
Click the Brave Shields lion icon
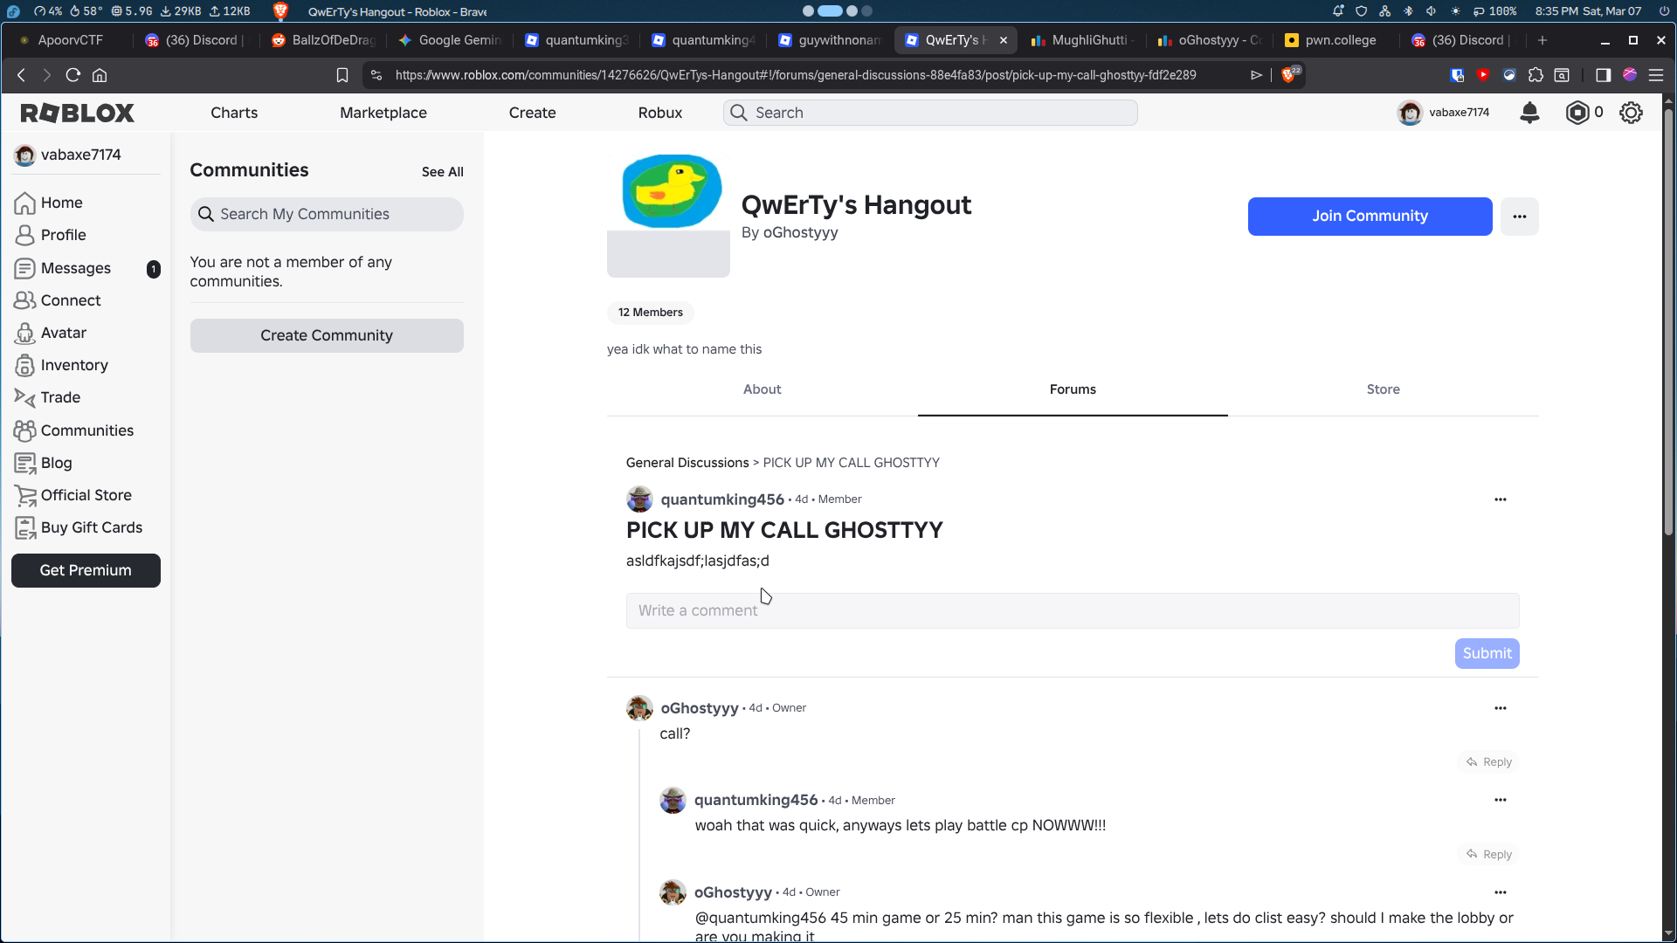click(x=1288, y=75)
